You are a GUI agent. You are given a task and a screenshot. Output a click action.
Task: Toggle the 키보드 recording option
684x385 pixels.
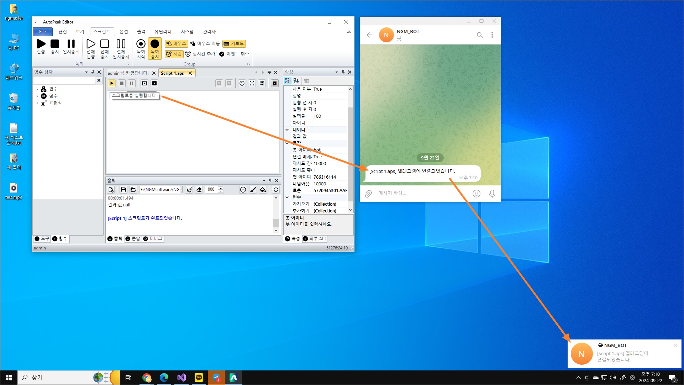coord(234,43)
